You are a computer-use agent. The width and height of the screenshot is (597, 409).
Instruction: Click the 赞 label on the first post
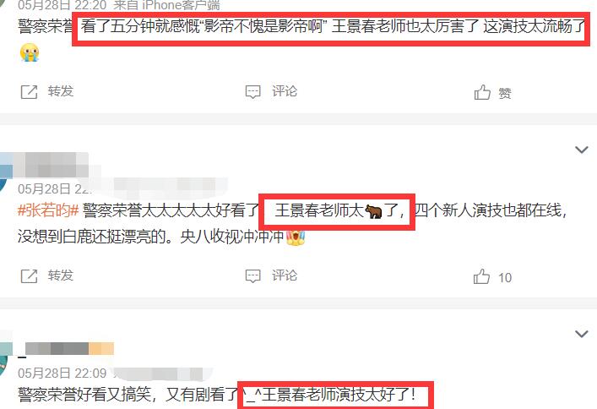click(504, 93)
